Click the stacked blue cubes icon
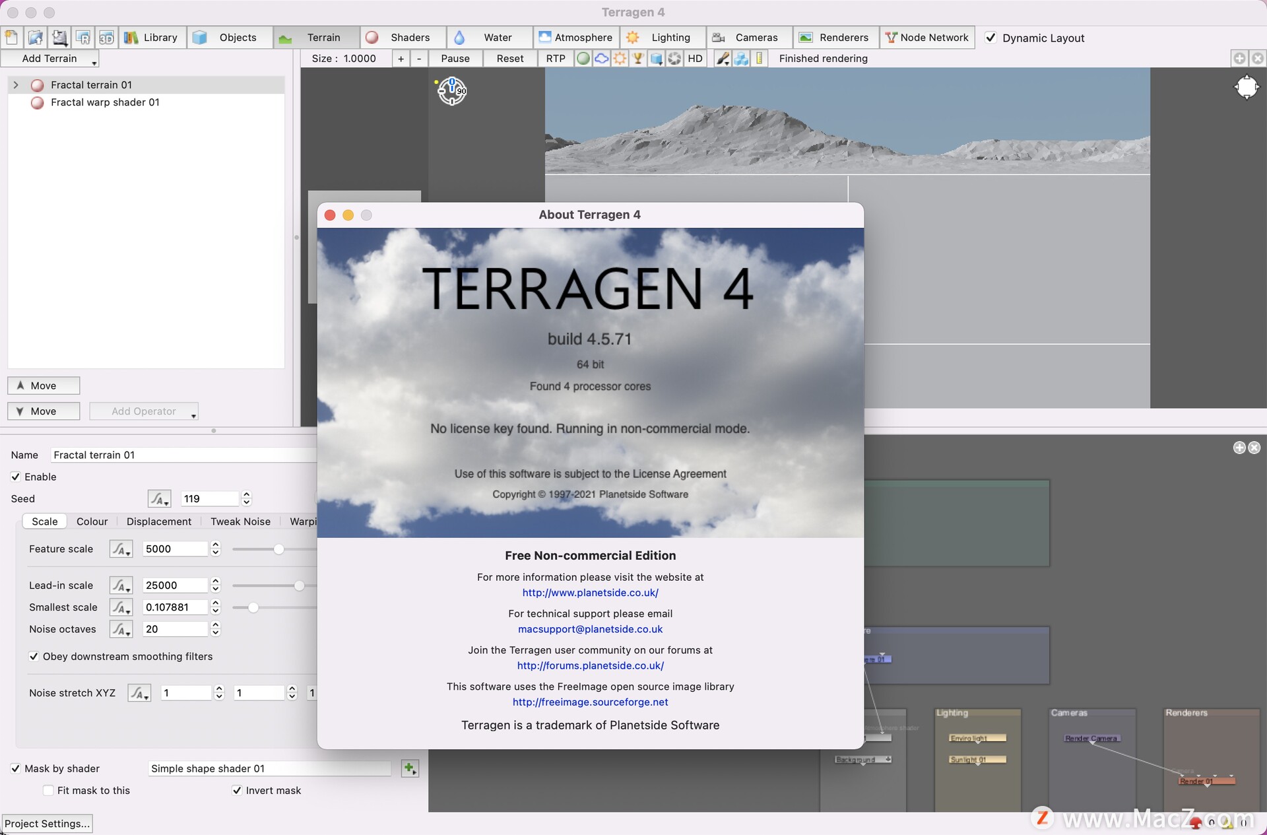The height and width of the screenshot is (835, 1267). (x=741, y=59)
